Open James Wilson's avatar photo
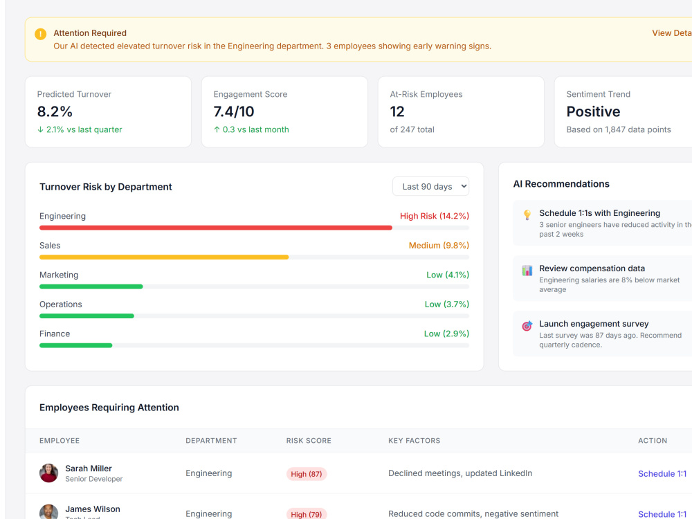 coord(48,512)
